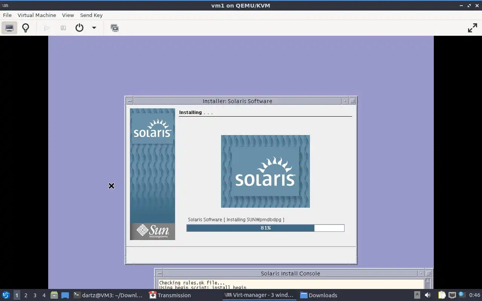Click the 0:46 panel clock
482x301 pixels.
[474, 295]
